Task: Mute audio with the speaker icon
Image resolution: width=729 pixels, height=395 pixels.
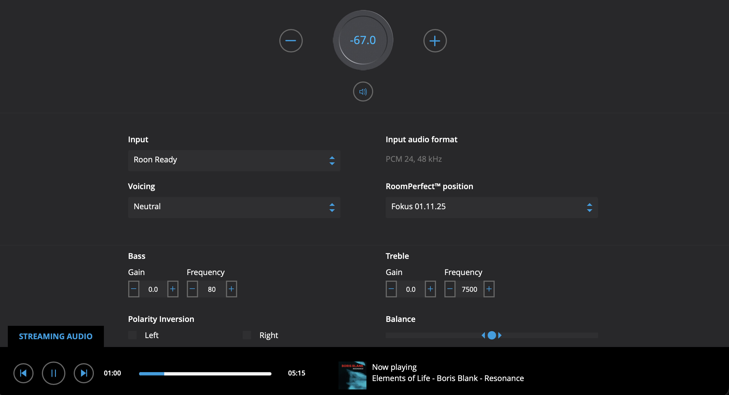Action: coord(363,91)
